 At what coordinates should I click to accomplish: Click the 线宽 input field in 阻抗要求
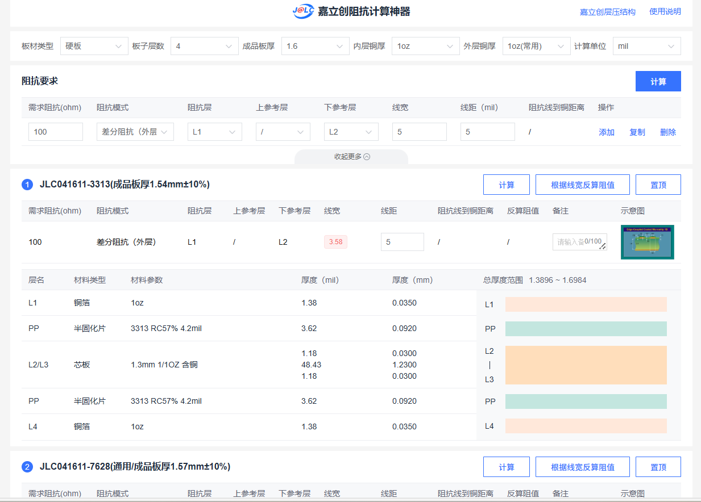[x=420, y=132]
